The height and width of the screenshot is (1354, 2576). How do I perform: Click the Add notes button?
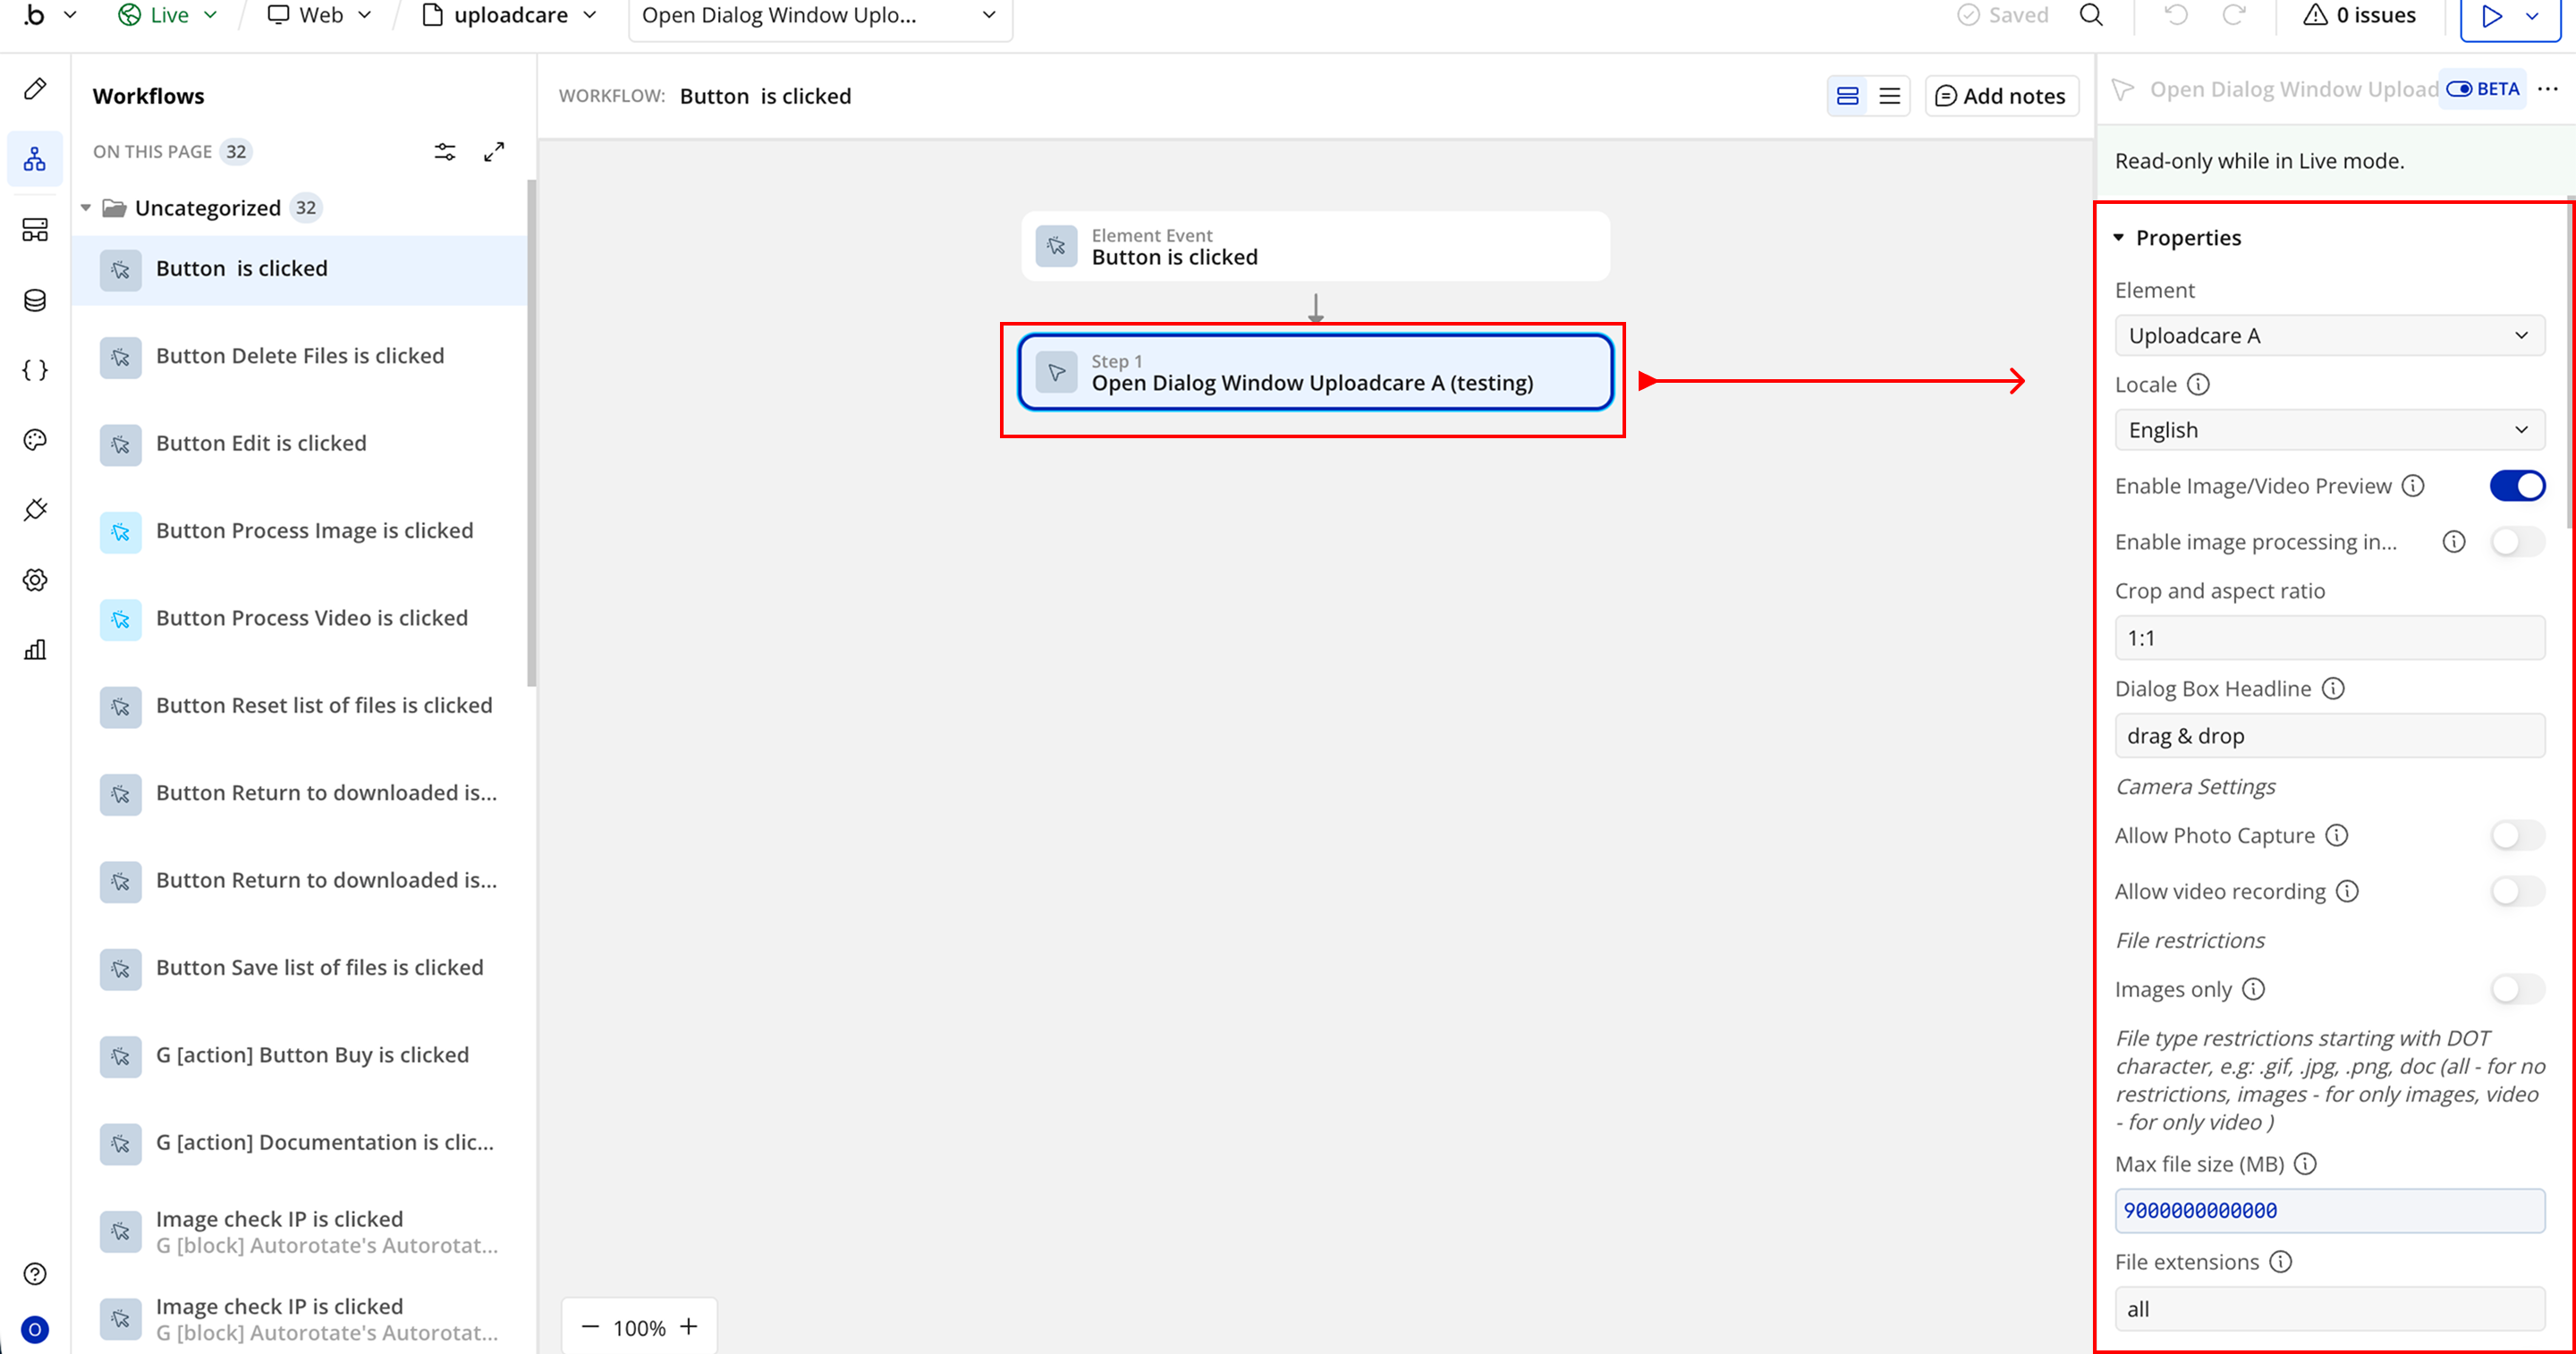[2001, 96]
